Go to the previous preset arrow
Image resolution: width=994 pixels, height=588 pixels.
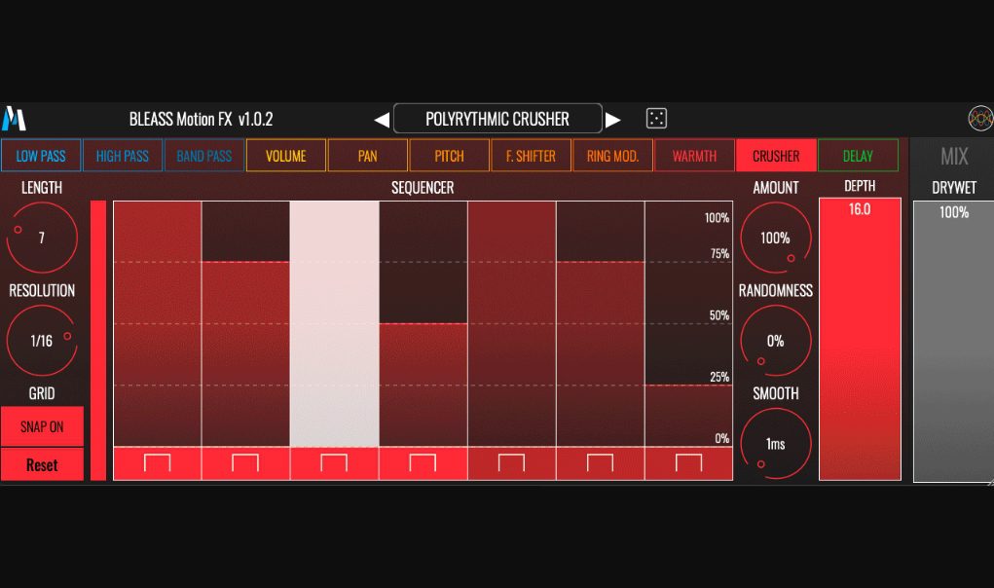382,119
